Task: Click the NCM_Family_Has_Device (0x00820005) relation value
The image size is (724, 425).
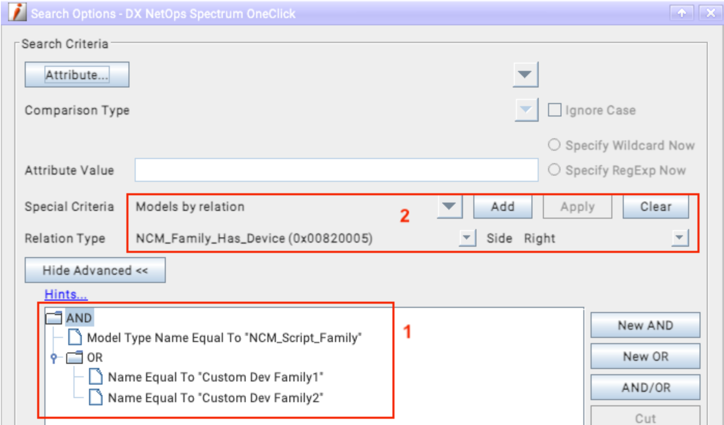Action: pyautogui.click(x=254, y=238)
